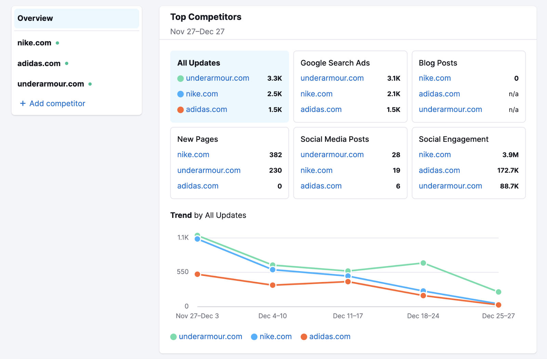Expand adidas.com in the sidebar
The height and width of the screenshot is (359, 547).
39,63
